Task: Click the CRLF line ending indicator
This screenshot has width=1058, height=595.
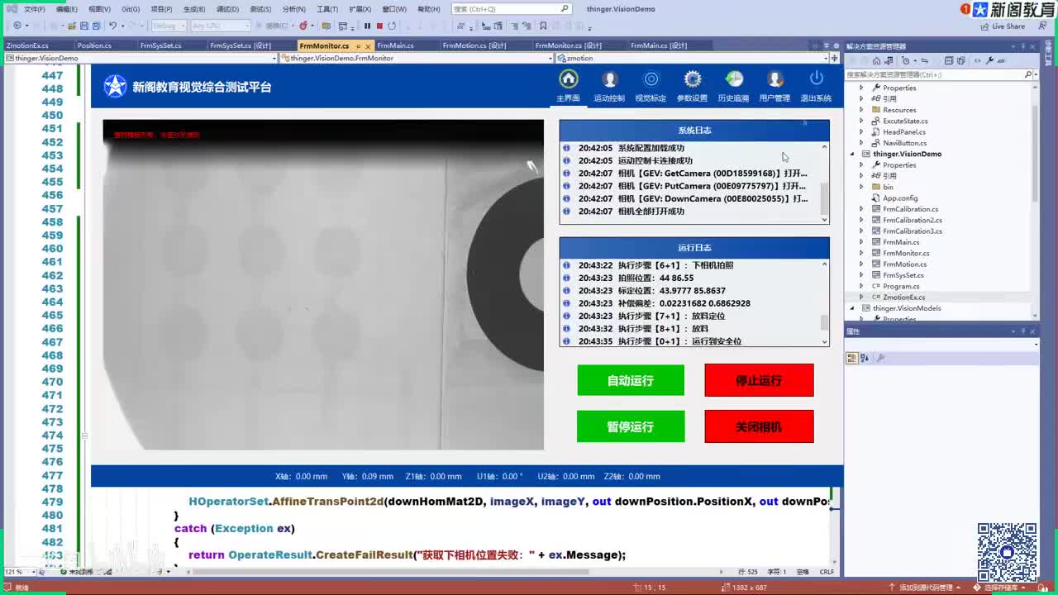Action: click(x=827, y=572)
